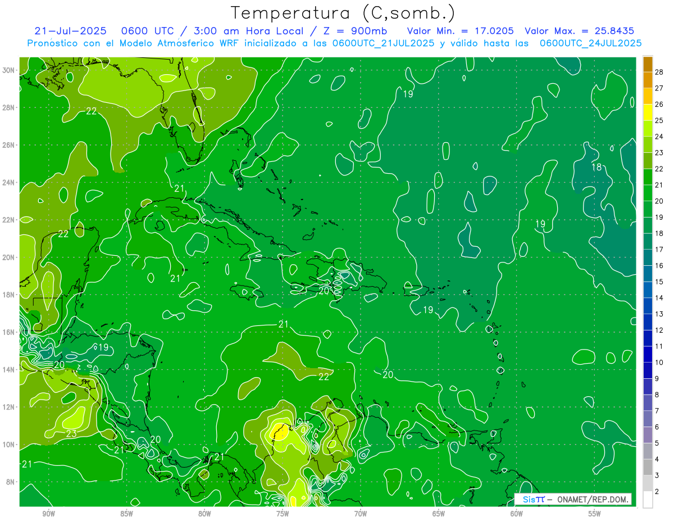Click the SisTT – ONAMET/REP.DOM. logo box
Image resolution: width=674 pixels, height=521 pixels.
(573, 499)
